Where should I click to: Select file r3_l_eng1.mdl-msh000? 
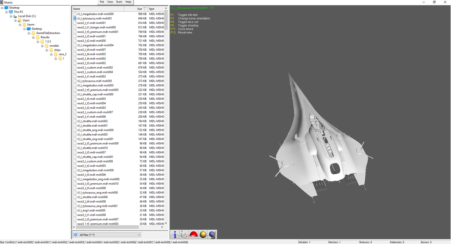point(91,211)
